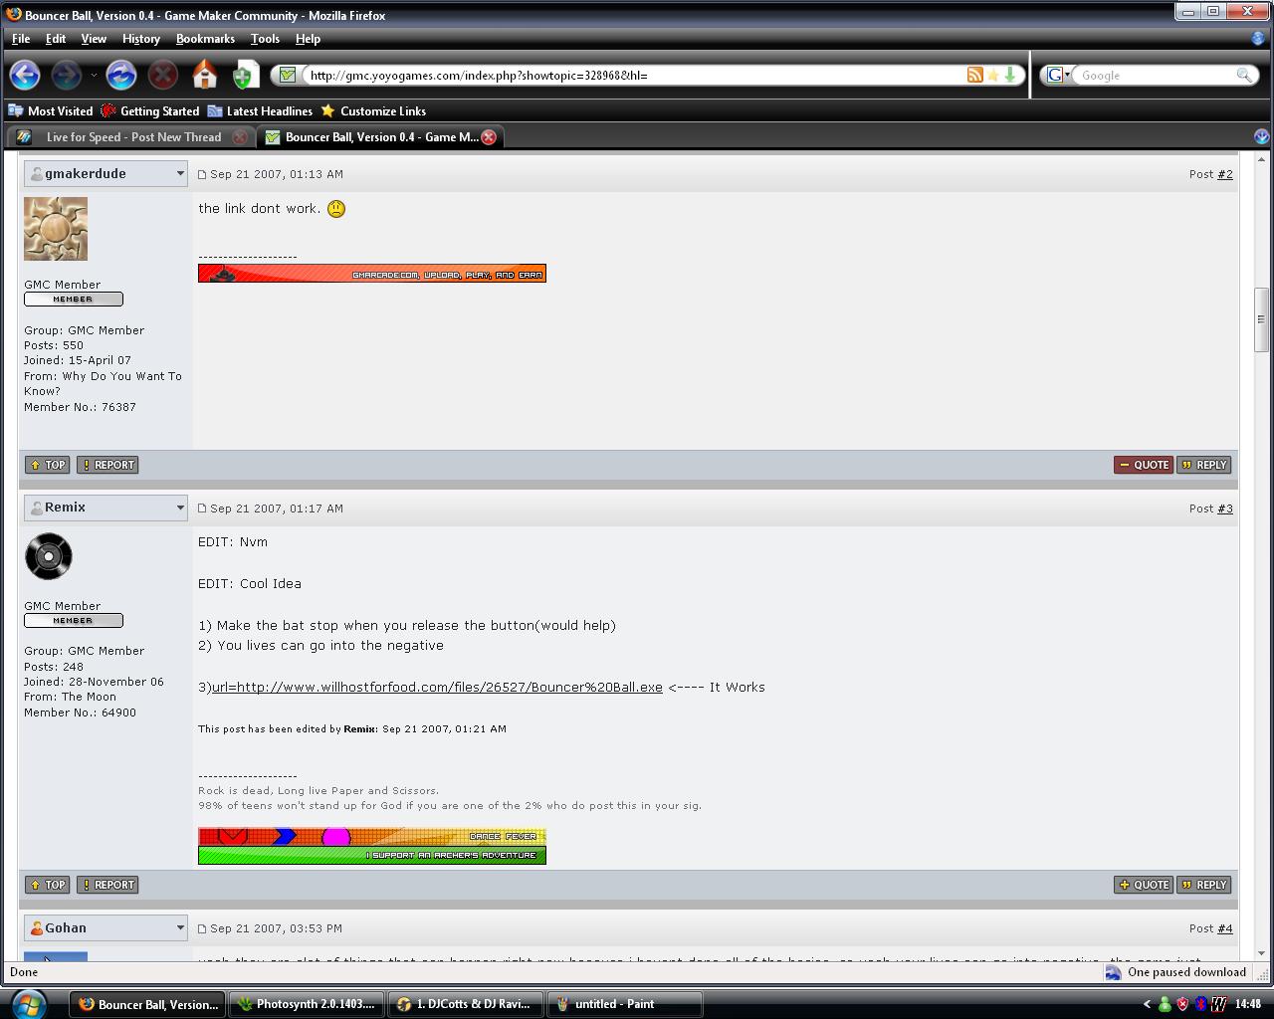
Task: Click gmakerdude's sun avatar image
Action: [56, 229]
